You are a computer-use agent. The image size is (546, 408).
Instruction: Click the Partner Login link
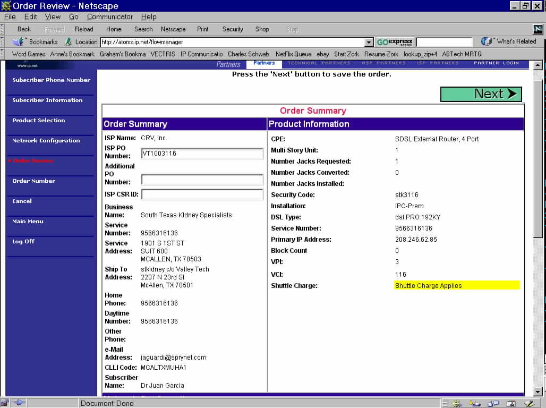pyautogui.click(x=496, y=63)
